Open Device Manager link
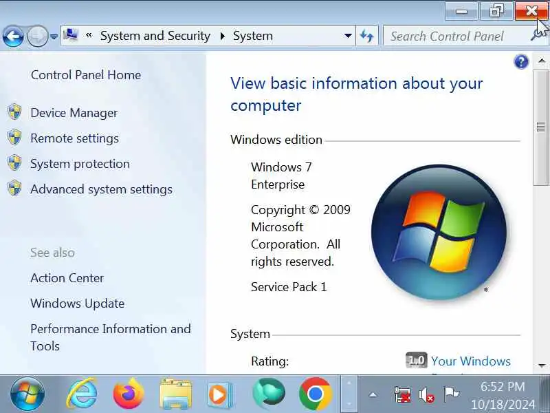 (x=74, y=113)
